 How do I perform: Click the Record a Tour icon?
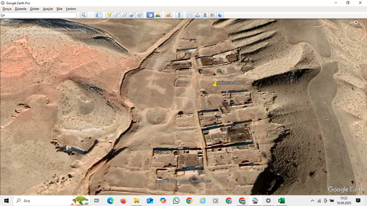[x=139, y=15]
